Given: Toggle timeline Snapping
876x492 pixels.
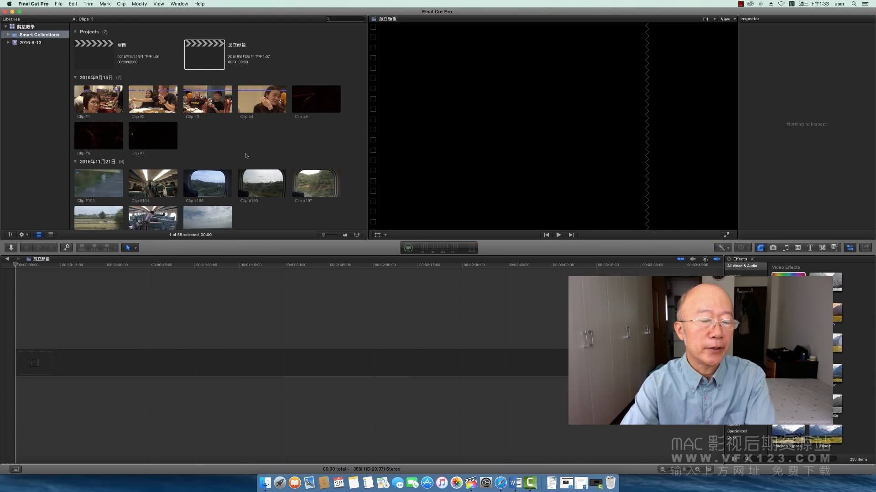Looking at the screenshot, I should coord(717,259).
